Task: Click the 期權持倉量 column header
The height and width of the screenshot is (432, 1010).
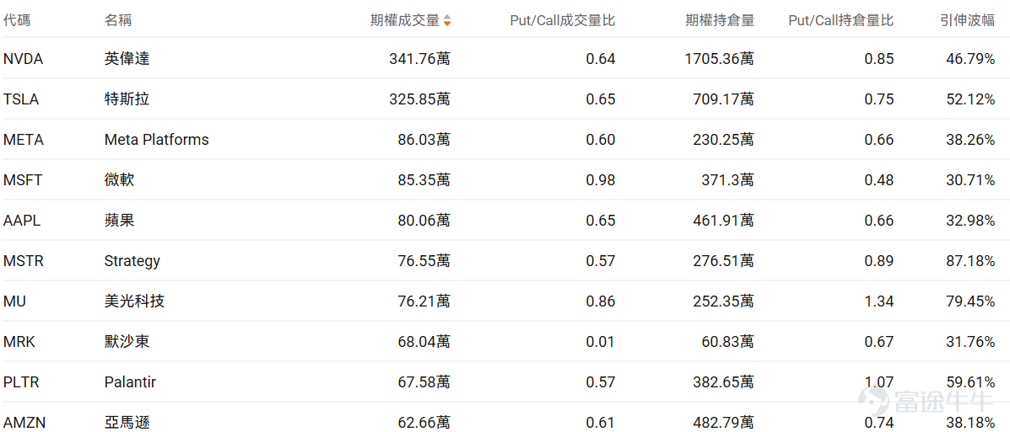Action: coord(720,20)
